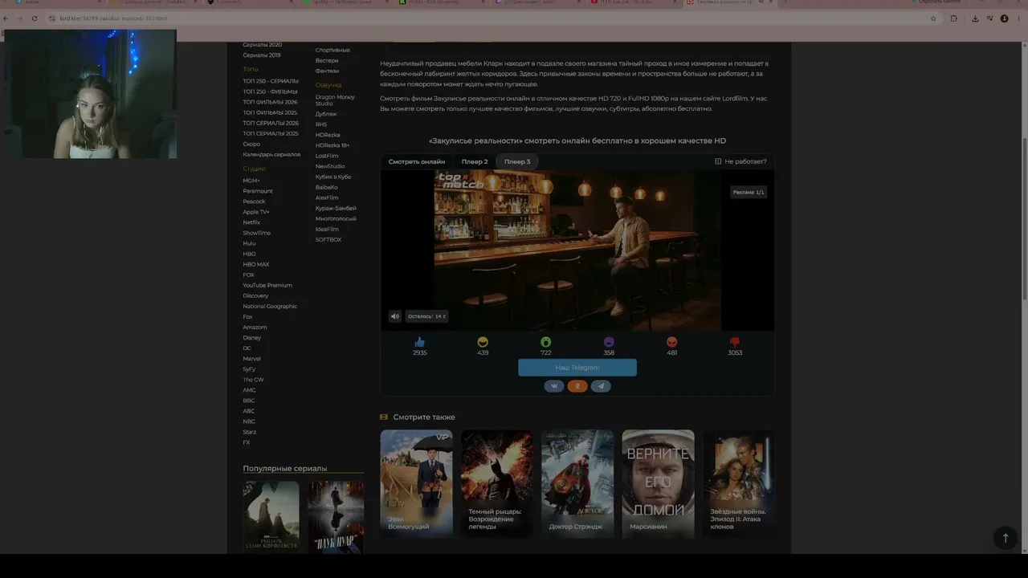The image size is (1028, 578).
Task: Choose the Кураж-Бамбей voiceover link
Action: click(336, 208)
